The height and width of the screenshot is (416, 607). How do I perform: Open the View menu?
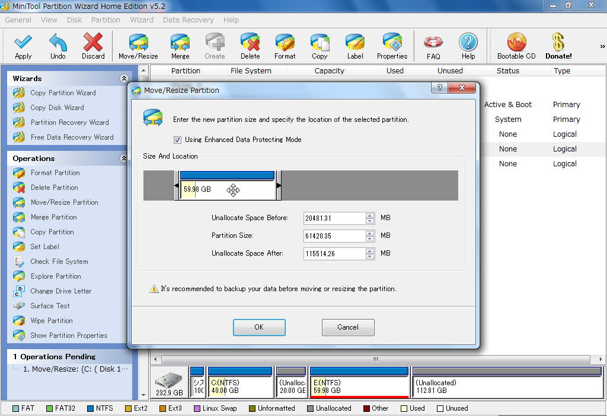[x=49, y=20]
